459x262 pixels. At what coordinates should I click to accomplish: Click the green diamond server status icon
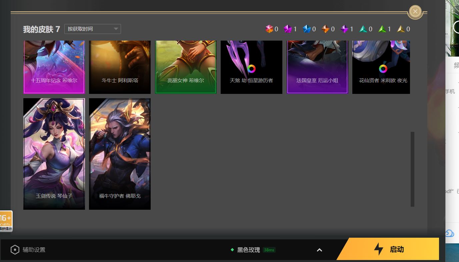click(x=232, y=250)
